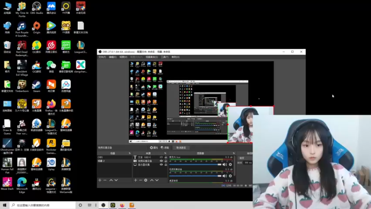371x209 pixels.
Task: Open 网易云音乐 desktop shortcut
Action: pyautogui.click(x=51, y=47)
